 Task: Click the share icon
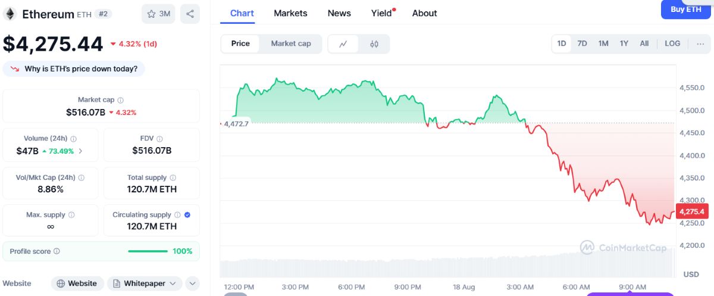pos(190,14)
